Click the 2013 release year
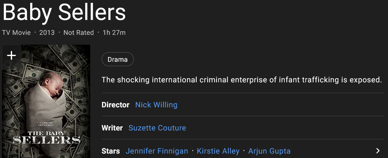The height and width of the screenshot is (158, 388). [x=47, y=33]
